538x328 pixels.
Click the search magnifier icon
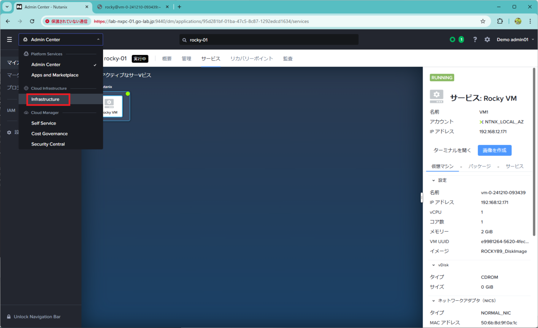[184, 40]
